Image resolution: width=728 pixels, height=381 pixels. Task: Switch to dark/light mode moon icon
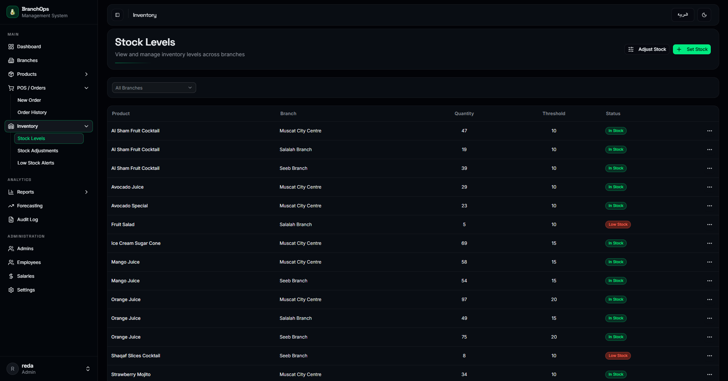tap(704, 15)
